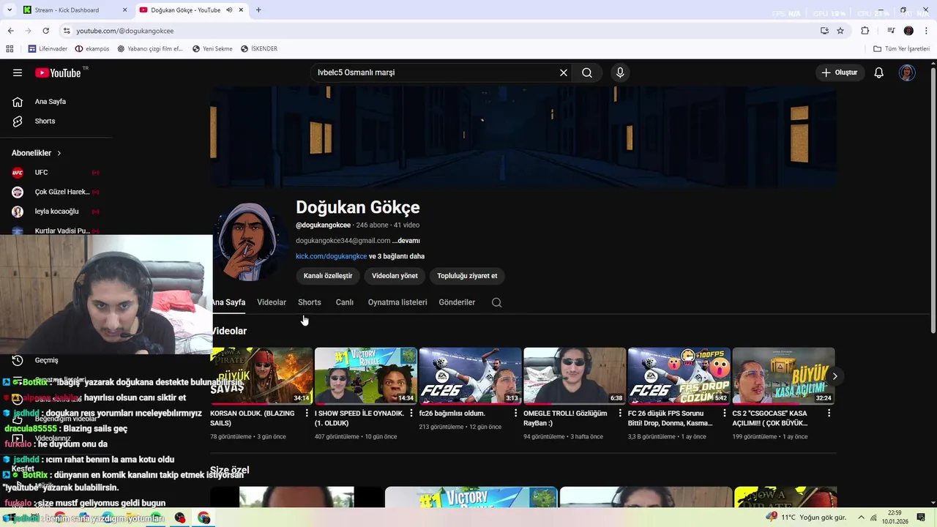Click the Chrome address bar
The image size is (937, 527).
pyautogui.click(x=439, y=31)
